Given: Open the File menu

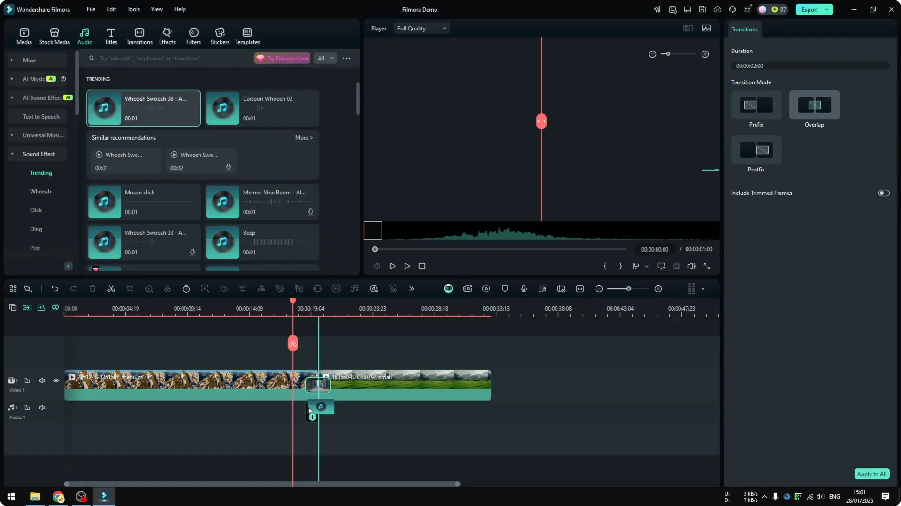Looking at the screenshot, I should [91, 9].
